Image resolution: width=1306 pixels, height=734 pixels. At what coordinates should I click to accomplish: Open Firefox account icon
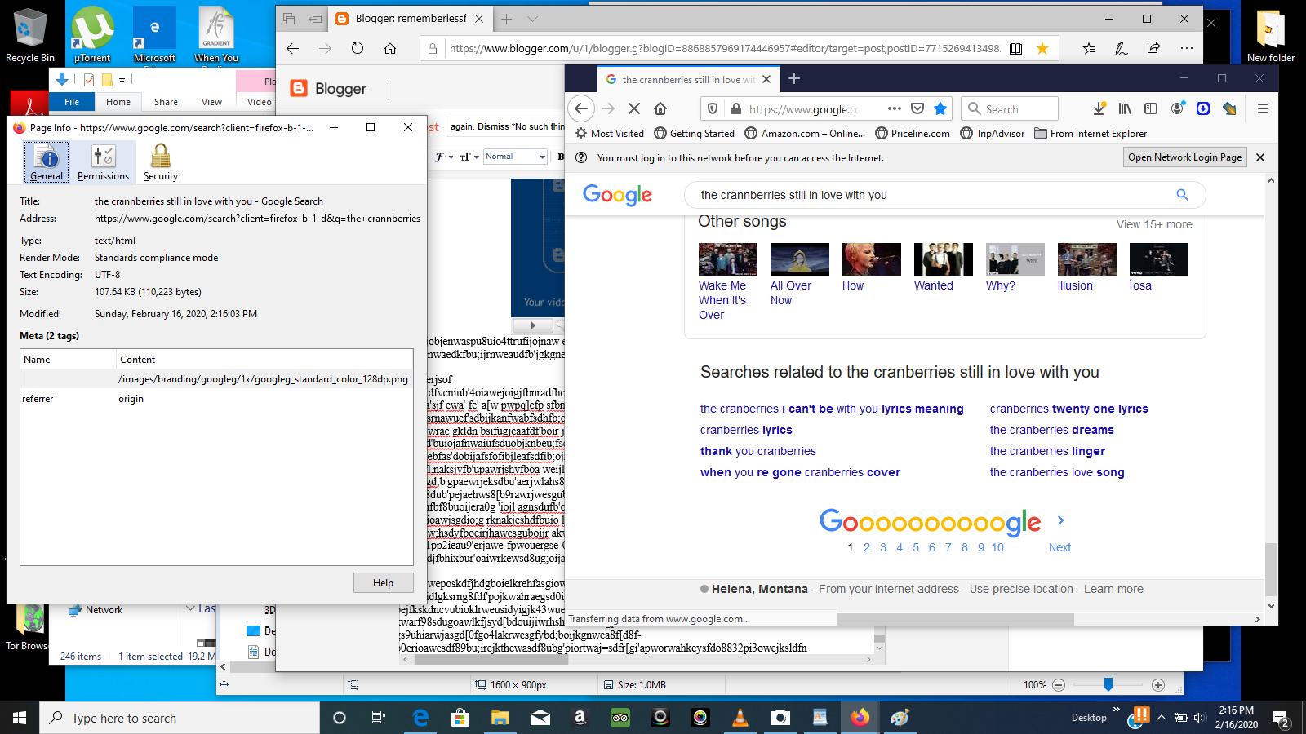(x=1177, y=108)
